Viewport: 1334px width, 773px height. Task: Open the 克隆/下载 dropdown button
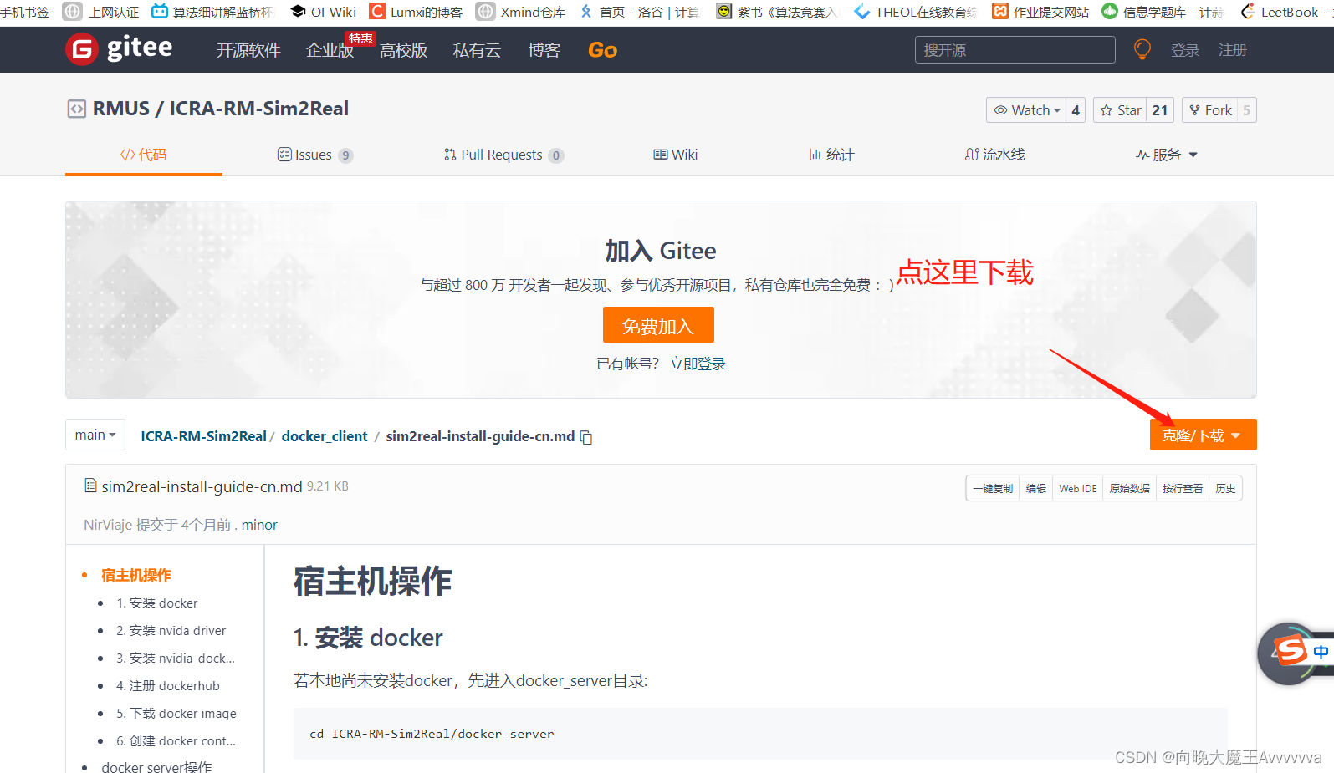click(1203, 435)
